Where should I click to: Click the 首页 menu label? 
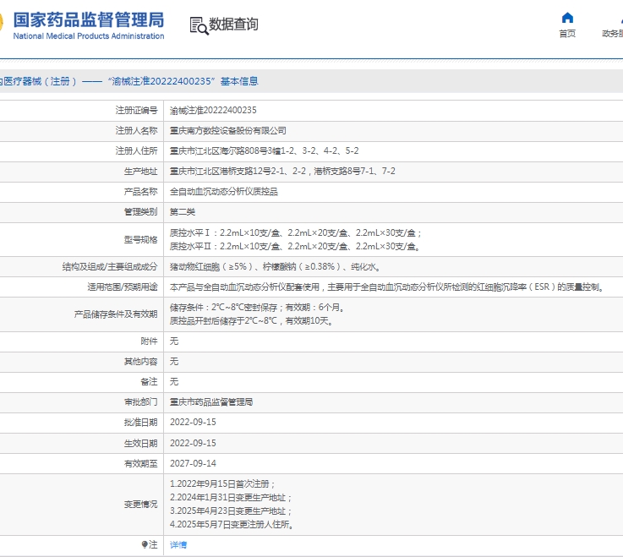pos(567,34)
